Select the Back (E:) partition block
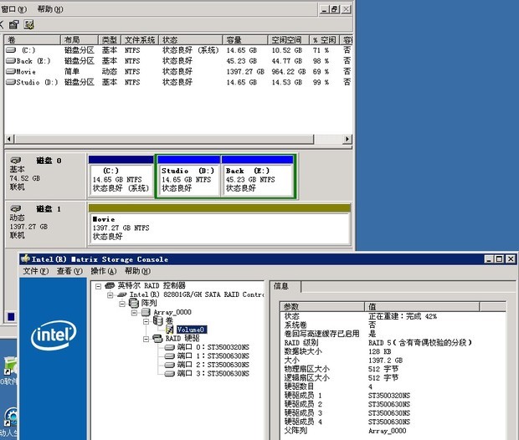 pos(257,179)
